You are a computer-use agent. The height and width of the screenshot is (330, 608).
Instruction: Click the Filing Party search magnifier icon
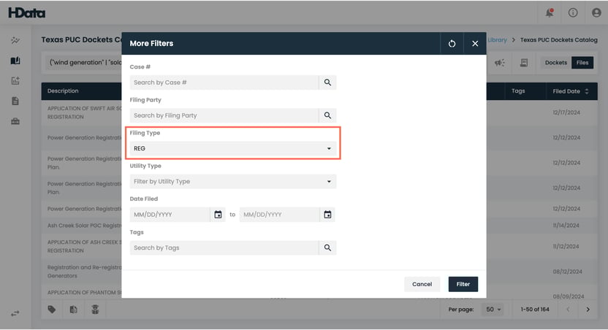tap(327, 115)
